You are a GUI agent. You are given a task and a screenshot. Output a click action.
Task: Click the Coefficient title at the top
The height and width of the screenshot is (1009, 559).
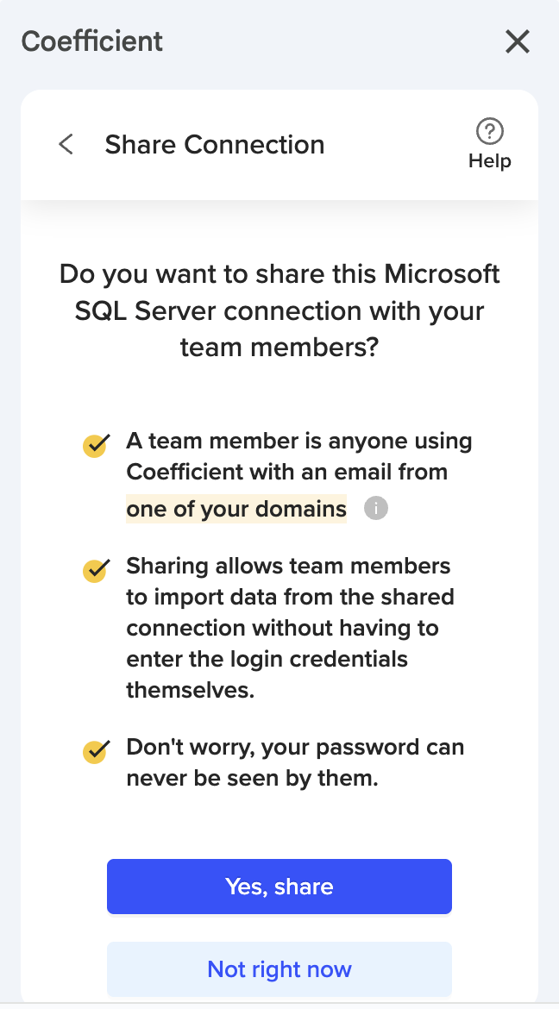[x=92, y=41]
